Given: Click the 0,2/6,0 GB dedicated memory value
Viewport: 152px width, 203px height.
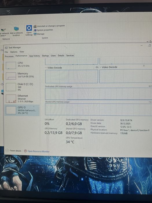Looking at the screenshot, I should click(74, 124).
